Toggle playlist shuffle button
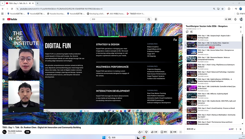The width and height of the screenshot is (245, 139). click(191, 32)
